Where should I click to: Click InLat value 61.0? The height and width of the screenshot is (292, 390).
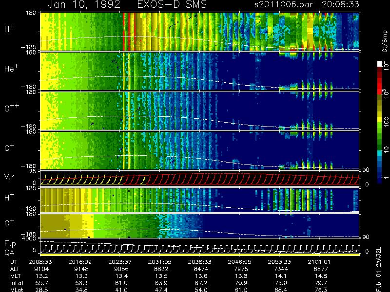coord(121,283)
